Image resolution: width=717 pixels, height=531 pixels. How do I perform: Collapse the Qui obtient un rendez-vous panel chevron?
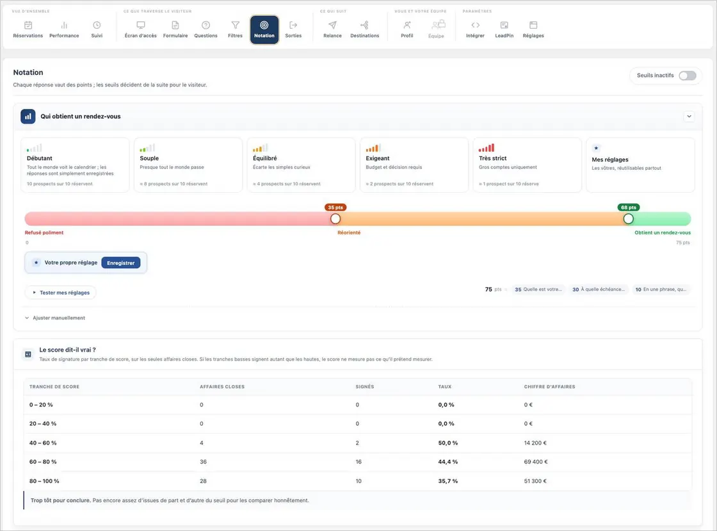(x=689, y=117)
